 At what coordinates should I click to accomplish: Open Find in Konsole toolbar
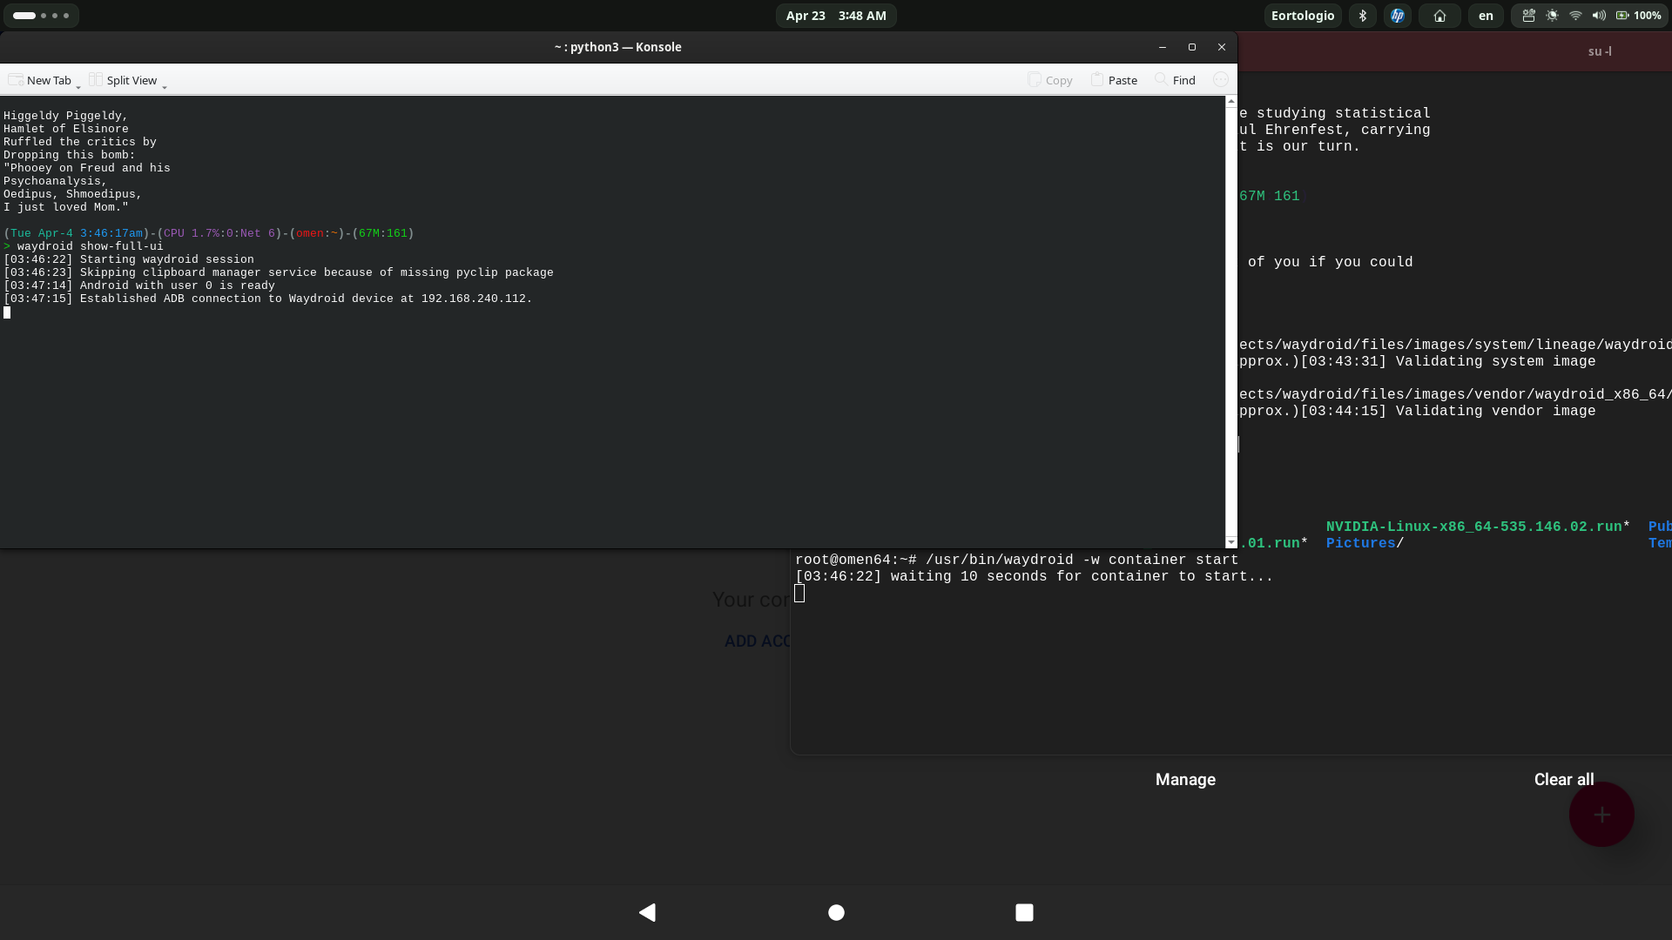pos(1175,80)
